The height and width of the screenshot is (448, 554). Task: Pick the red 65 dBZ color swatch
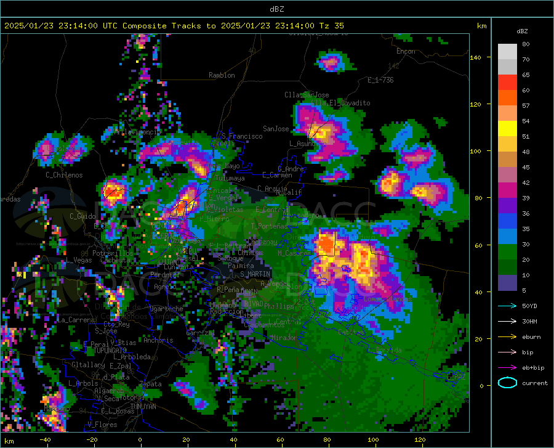click(507, 82)
